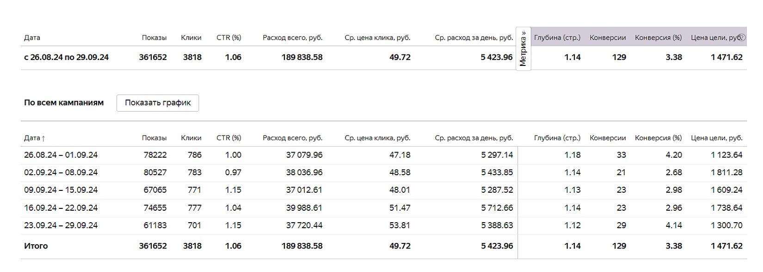Viewport: 763px width, 272px height.
Task: Sort lower table by "Глубина (стр.)" header
Action: (557, 138)
